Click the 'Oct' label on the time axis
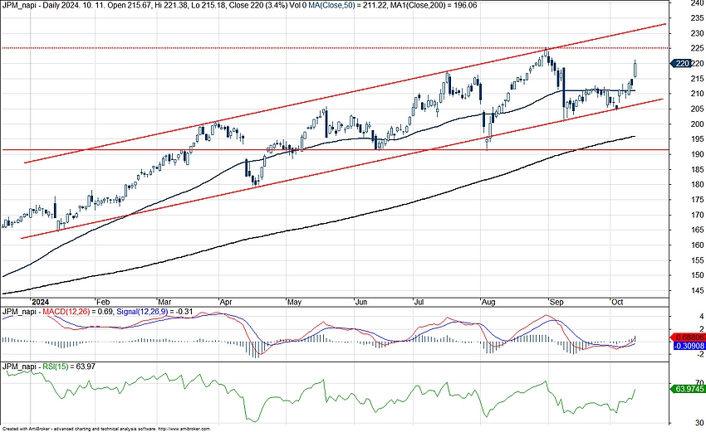Screen dimensions: 706x432 617,302
